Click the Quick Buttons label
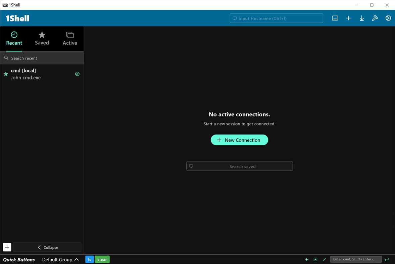This screenshot has width=395, height=264. [19, 259]
